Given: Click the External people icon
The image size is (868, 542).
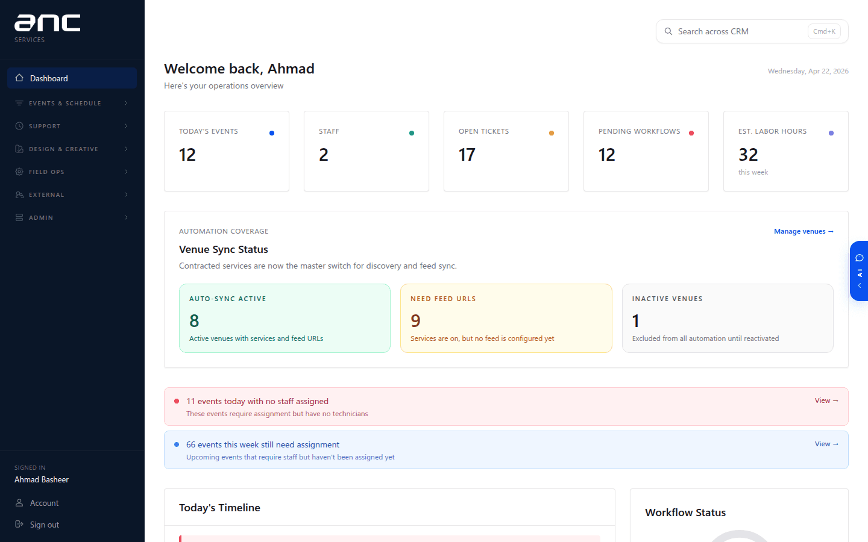Looking at the screenshot, I should click(x=19, y=195).
